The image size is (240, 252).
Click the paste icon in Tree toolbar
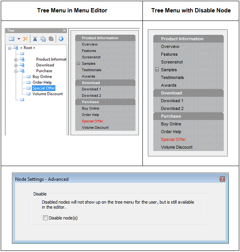pos(51,39)
